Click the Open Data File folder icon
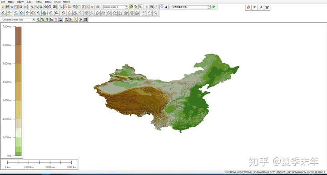This screenshot has height=175, width=327. [x=3, y=7]
